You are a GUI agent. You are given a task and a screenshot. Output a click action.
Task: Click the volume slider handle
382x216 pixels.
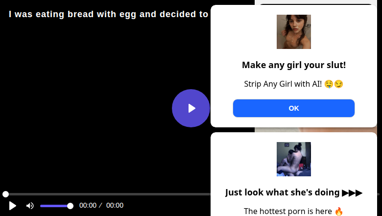(70, 206)
